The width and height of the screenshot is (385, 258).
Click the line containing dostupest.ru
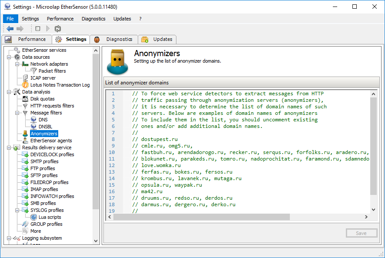[x=155, y=139]
